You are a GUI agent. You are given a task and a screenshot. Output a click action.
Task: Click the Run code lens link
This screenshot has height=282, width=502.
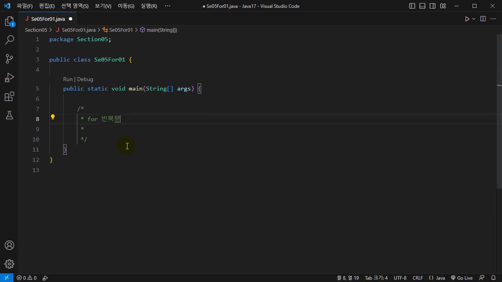point(68,79)
